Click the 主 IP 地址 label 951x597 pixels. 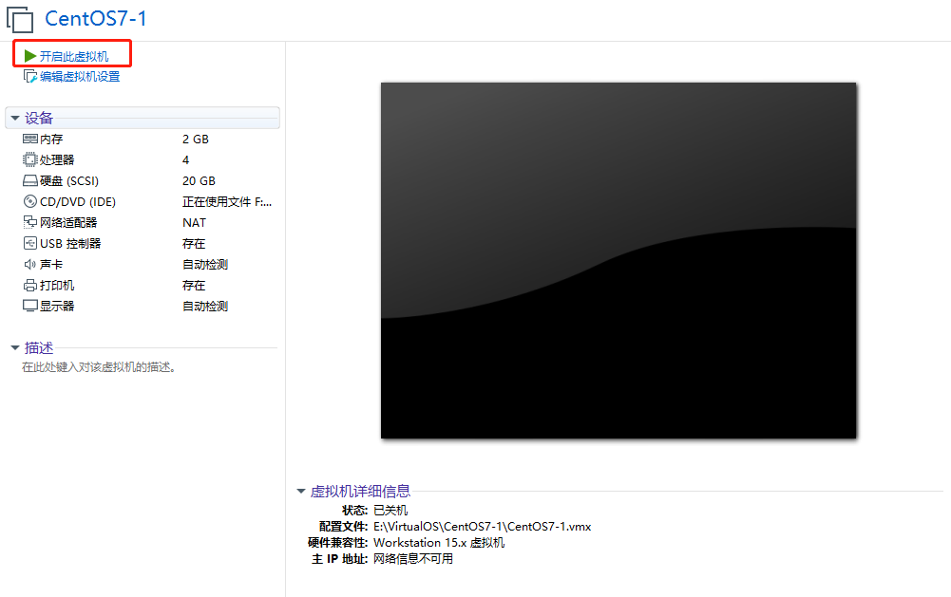tap(340, 559)
